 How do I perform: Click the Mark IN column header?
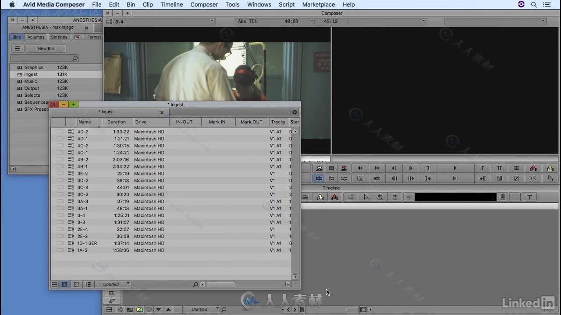tap(217, 122)
